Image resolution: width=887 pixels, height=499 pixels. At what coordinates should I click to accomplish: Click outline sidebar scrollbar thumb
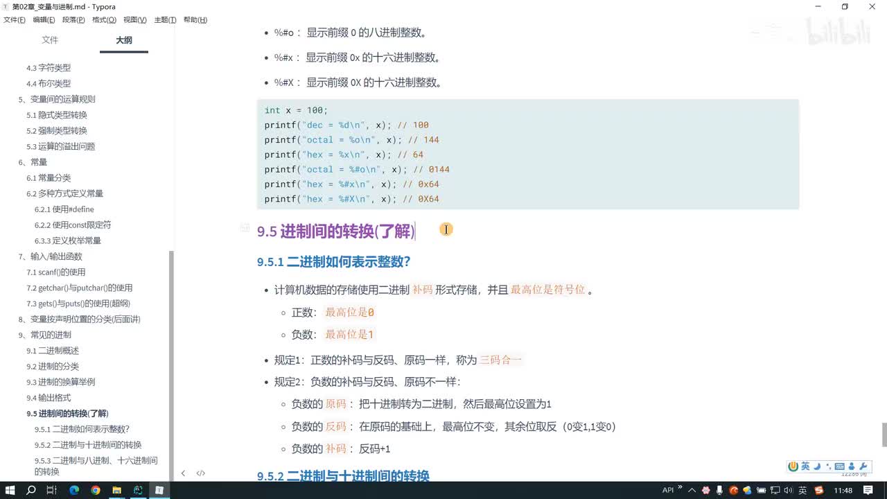click(172, 365)
